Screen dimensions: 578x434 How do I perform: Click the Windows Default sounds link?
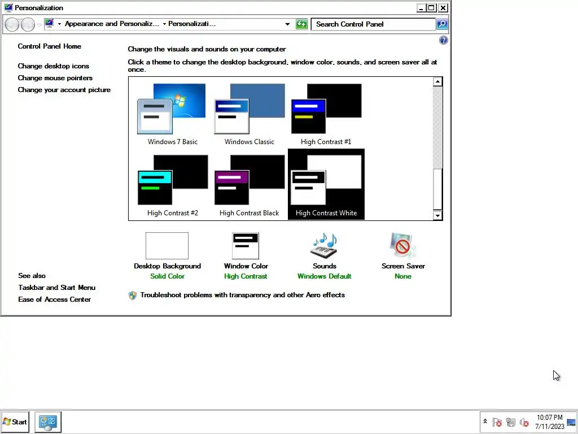point(325,276)
